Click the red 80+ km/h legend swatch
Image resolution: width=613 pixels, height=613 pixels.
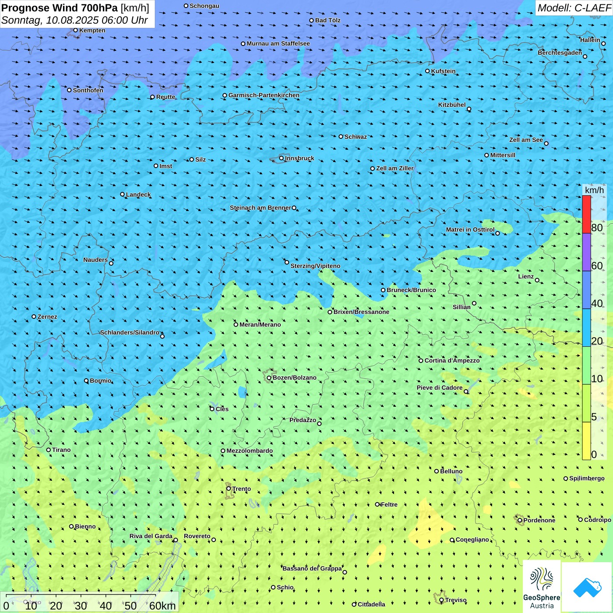tap(586, 214)
